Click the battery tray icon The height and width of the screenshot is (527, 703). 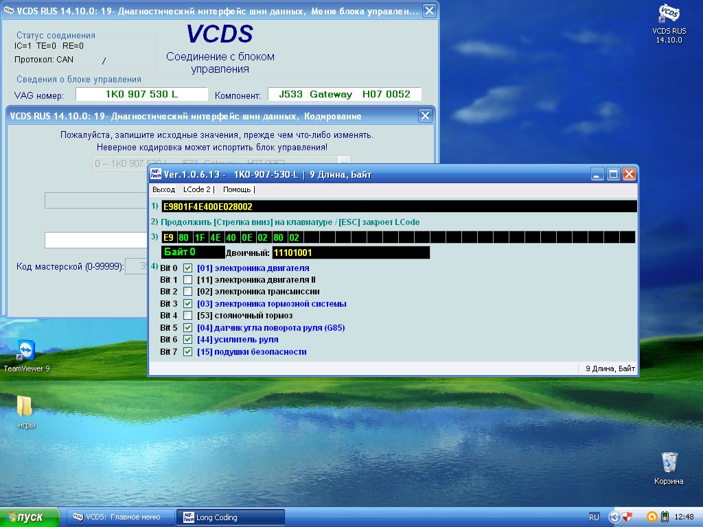pos(665,517)
